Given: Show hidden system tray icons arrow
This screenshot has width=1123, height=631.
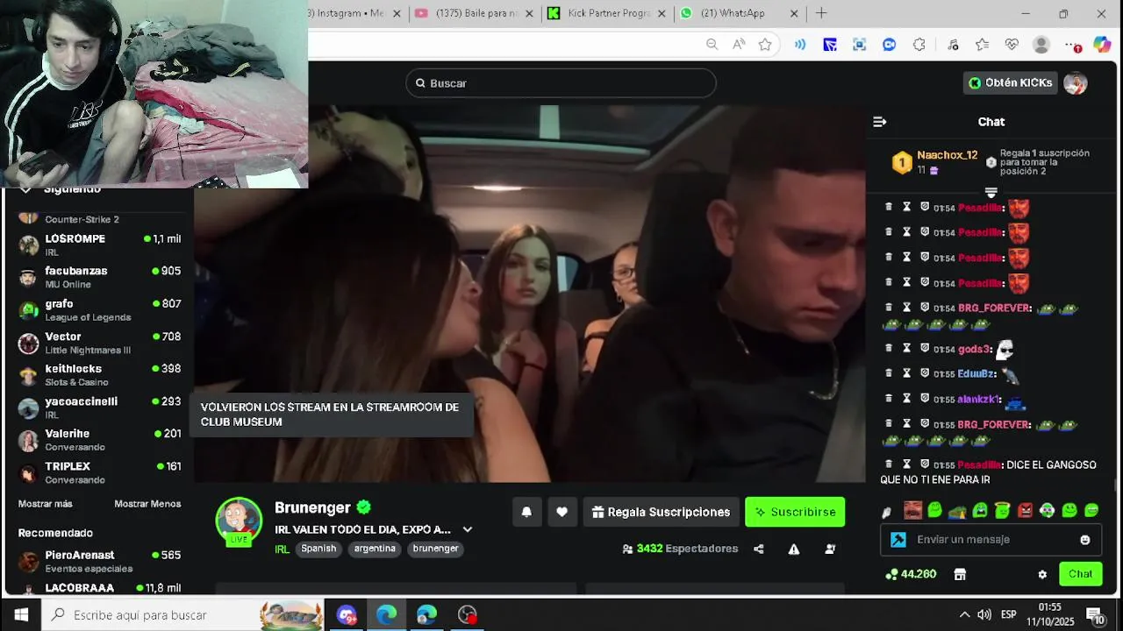Looking at the screenshot, I should point(964,614).
